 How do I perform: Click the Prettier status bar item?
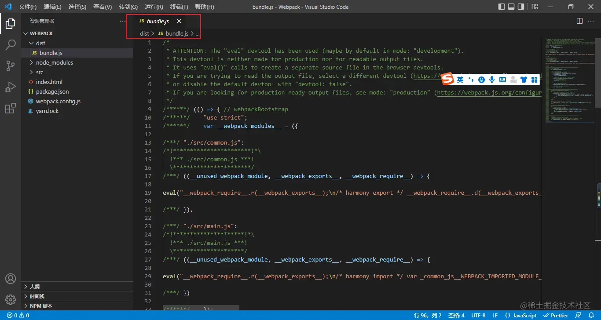coord(556,315)
